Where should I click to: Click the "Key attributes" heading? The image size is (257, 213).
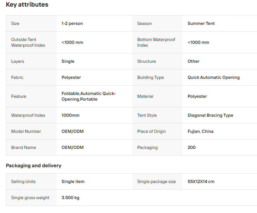(27, 5)
